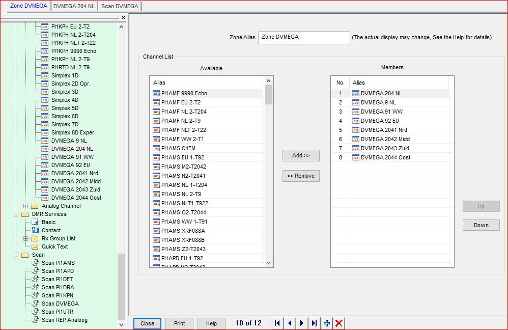This screenshot has width=508, height=330.
Task: Select Scan PI1DFT in tree
Action: point(57,279)
